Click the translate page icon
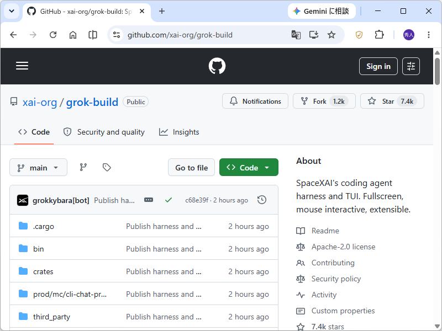 point(296,35)
